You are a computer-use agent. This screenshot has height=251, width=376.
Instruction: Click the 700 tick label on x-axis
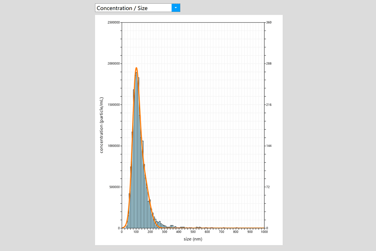(x=221, y=232)
